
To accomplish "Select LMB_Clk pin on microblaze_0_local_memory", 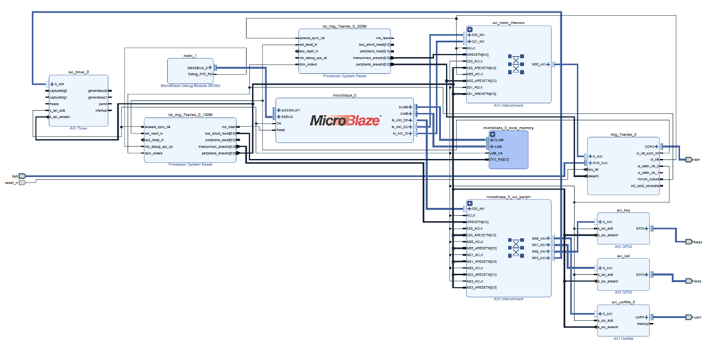I will 496,153.
